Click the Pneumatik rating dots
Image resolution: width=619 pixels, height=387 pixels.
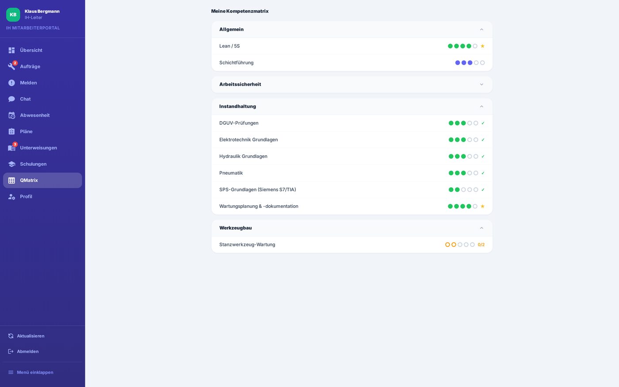(463, 173)
